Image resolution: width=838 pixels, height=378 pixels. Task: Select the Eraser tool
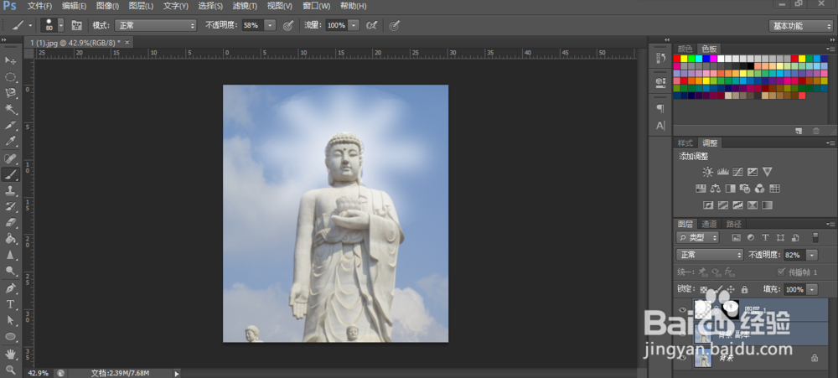[10, 222]
